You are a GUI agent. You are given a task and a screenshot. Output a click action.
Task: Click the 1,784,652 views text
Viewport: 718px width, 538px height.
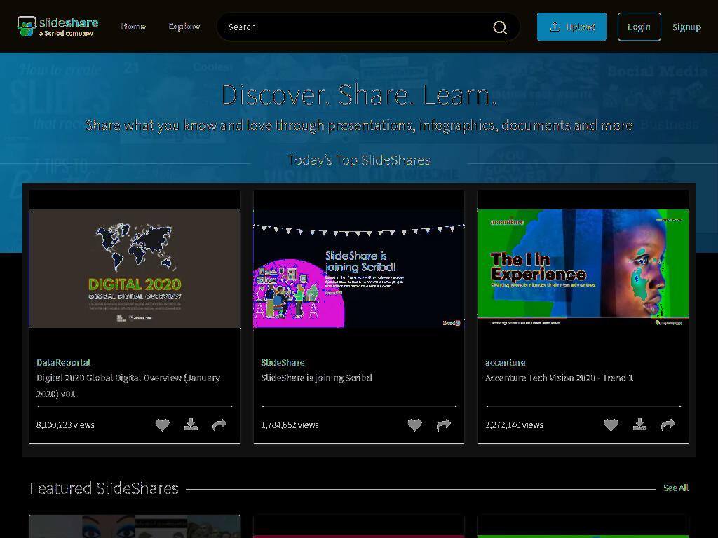pos(290,425)
